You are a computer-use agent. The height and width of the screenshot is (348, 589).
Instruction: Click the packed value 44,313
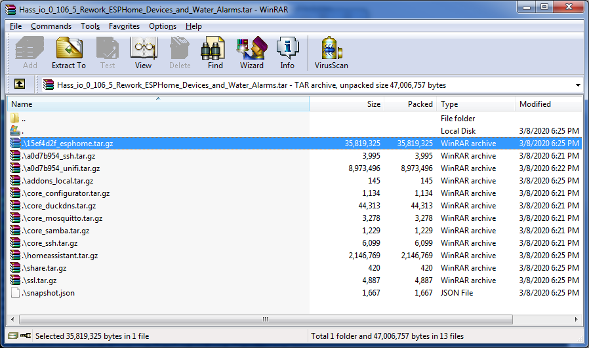click(422, 205)
